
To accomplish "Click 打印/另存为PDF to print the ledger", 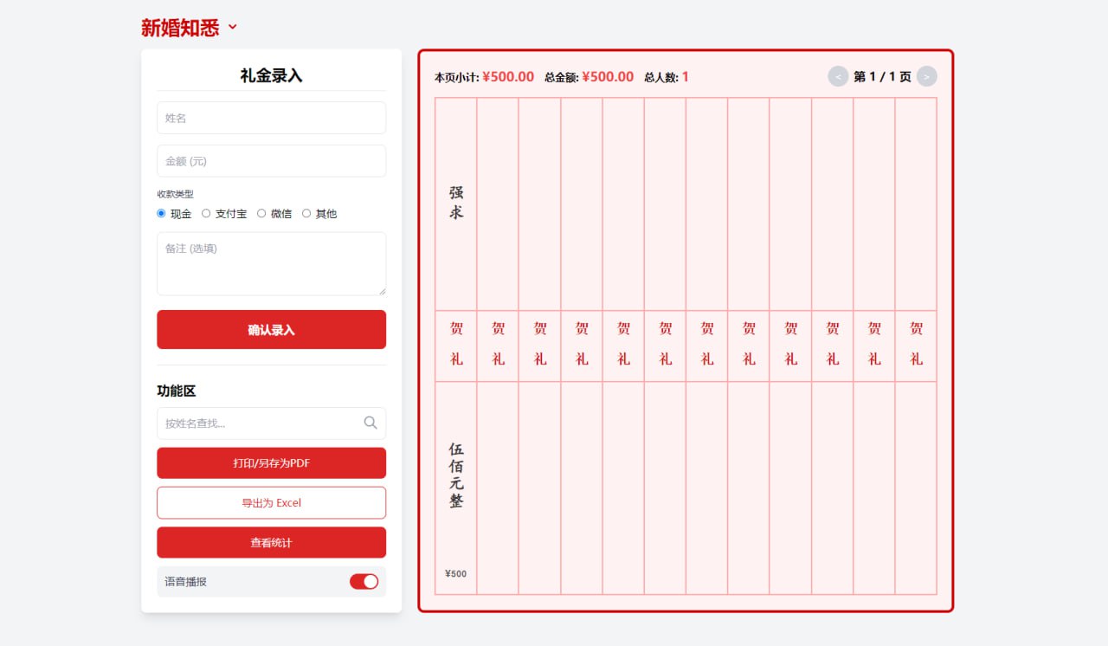I will 271,462.
